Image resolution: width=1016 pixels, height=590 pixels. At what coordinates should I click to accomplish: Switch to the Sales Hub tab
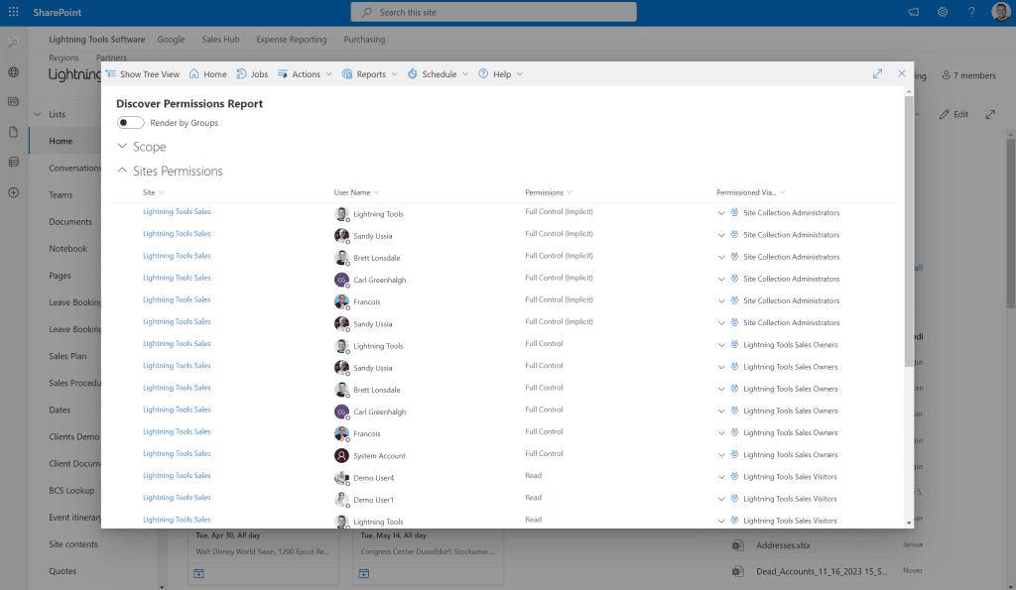[x=220, y=39]
